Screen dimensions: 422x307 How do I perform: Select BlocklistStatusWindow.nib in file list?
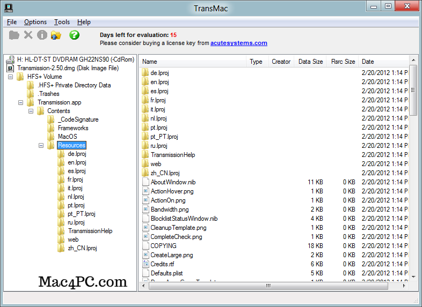click(184, 219)
